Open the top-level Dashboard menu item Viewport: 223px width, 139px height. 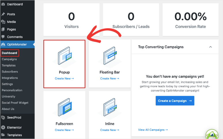point(17,4)
